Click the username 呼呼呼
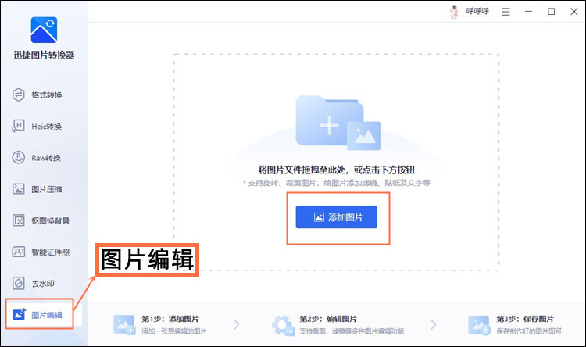This screenshot has height=347, width=586. tap(477, 11)
